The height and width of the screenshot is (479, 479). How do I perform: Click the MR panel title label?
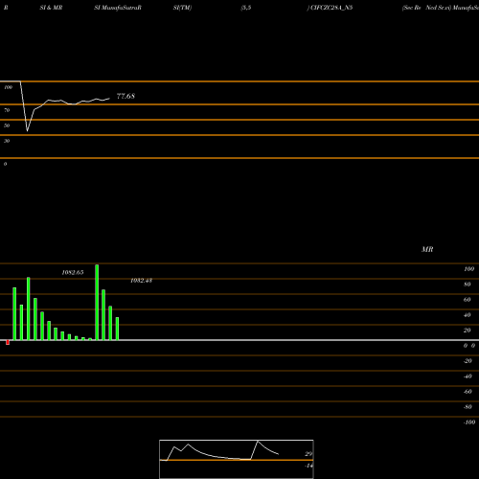427,249
